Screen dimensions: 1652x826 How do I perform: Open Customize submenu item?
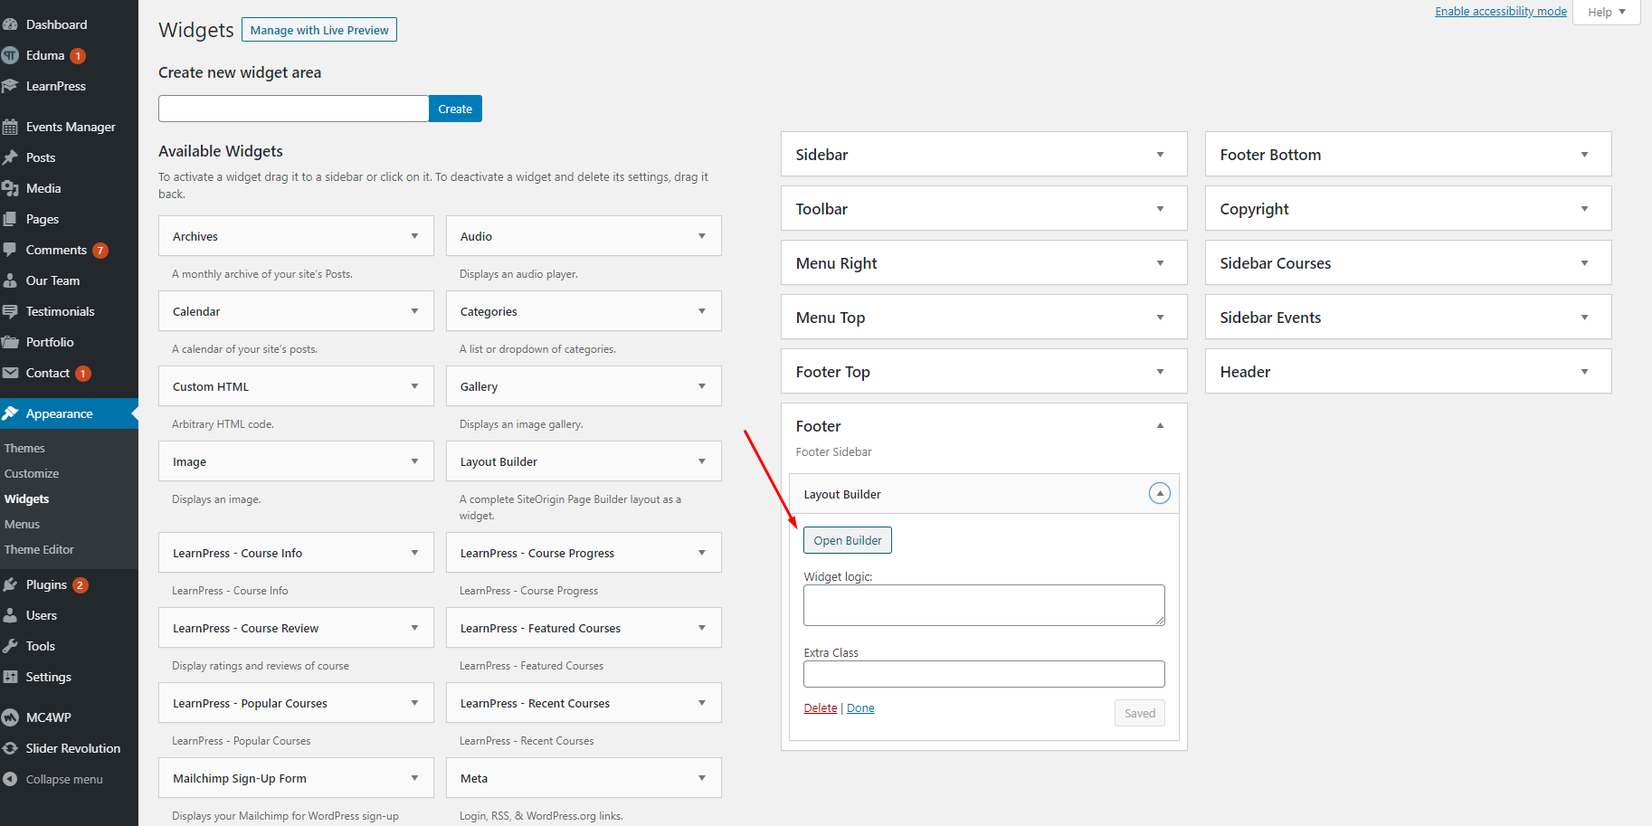point(32,473)
